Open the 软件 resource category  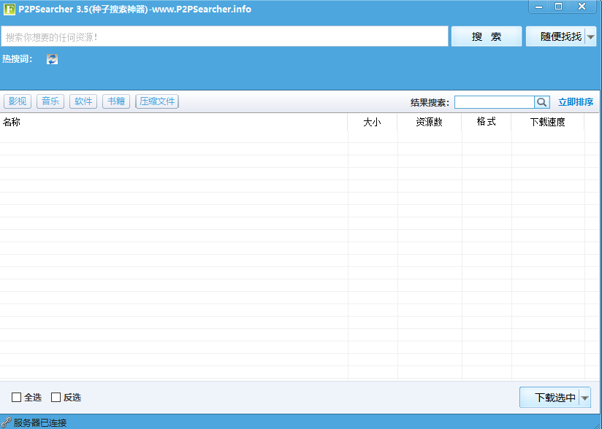(83, 101)
